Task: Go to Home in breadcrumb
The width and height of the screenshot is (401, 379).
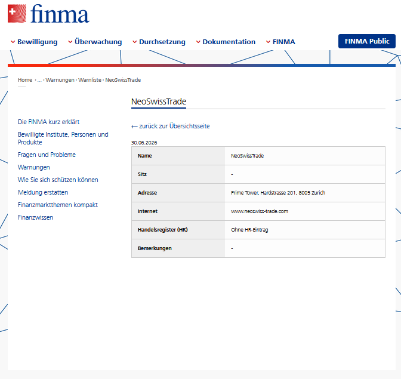Action: pyautogui.click(x=25, y=80)
